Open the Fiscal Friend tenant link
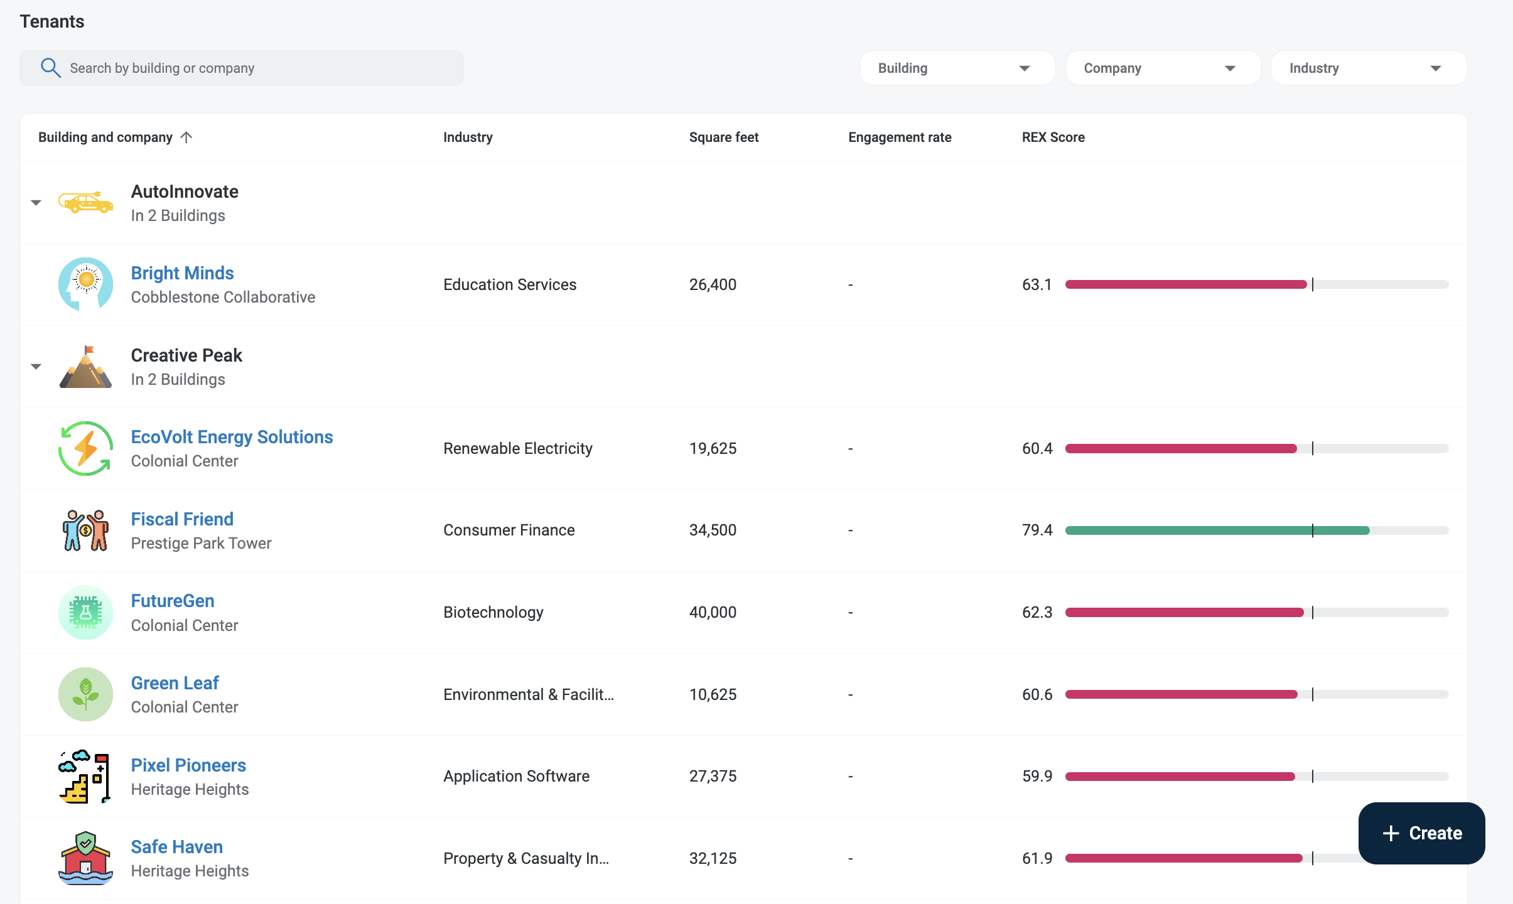This screenshot has height=904, width=1513. [x=182, y=519]
